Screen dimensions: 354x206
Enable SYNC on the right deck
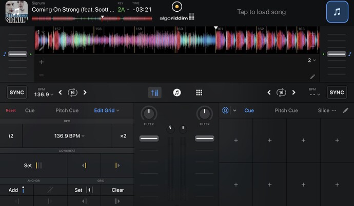[x=337, y=93]
